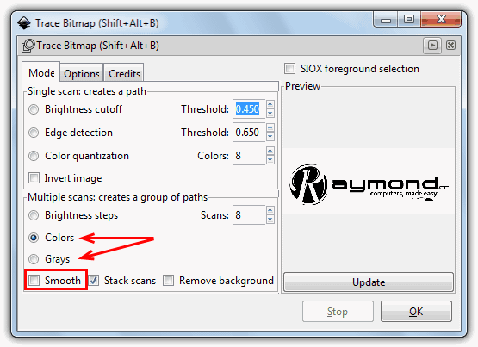
Task: Click the Inkscape logo in title bar
Action: 24,23
